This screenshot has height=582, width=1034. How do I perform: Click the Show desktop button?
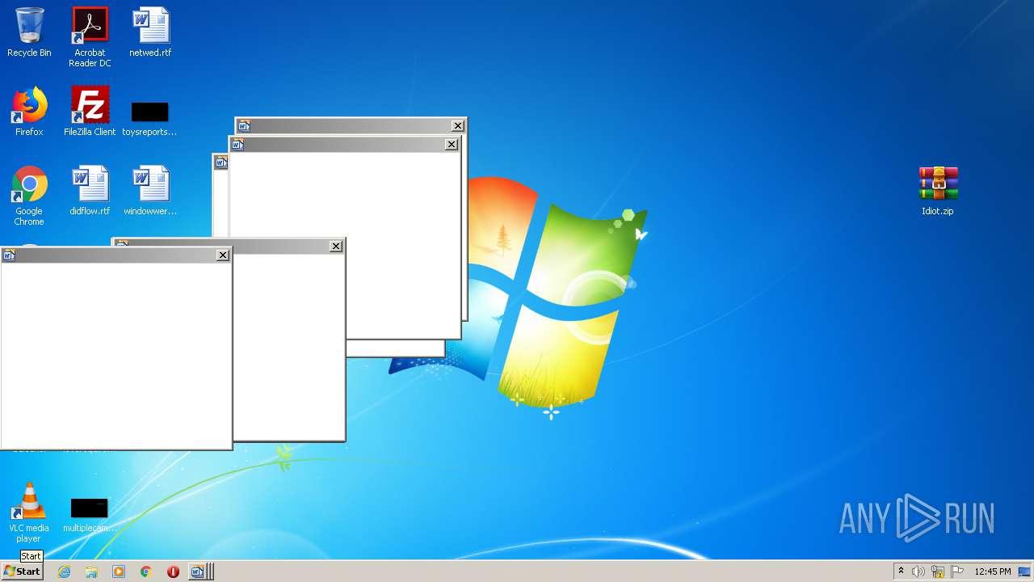click(1024, 571)
